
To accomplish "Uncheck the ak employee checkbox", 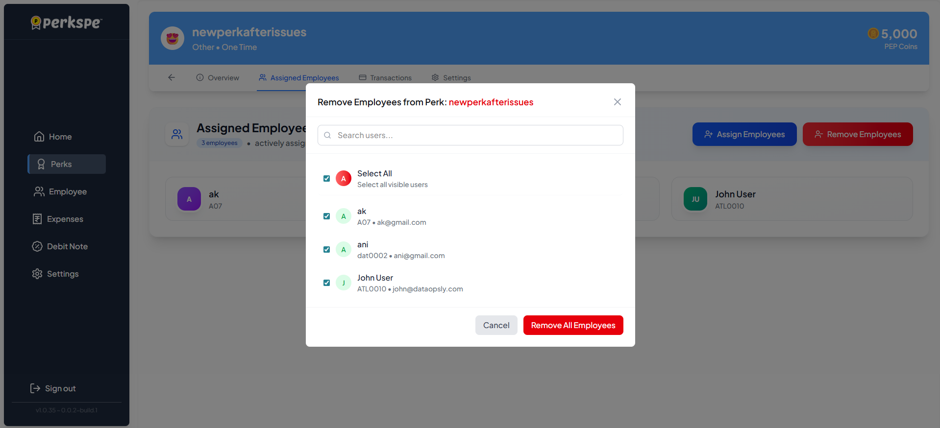I will click(x=326, y=216).
